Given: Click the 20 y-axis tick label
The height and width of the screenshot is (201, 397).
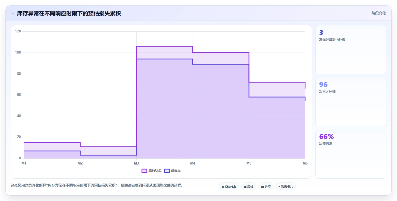Looking at the screenshot, I should coord(19,137).
